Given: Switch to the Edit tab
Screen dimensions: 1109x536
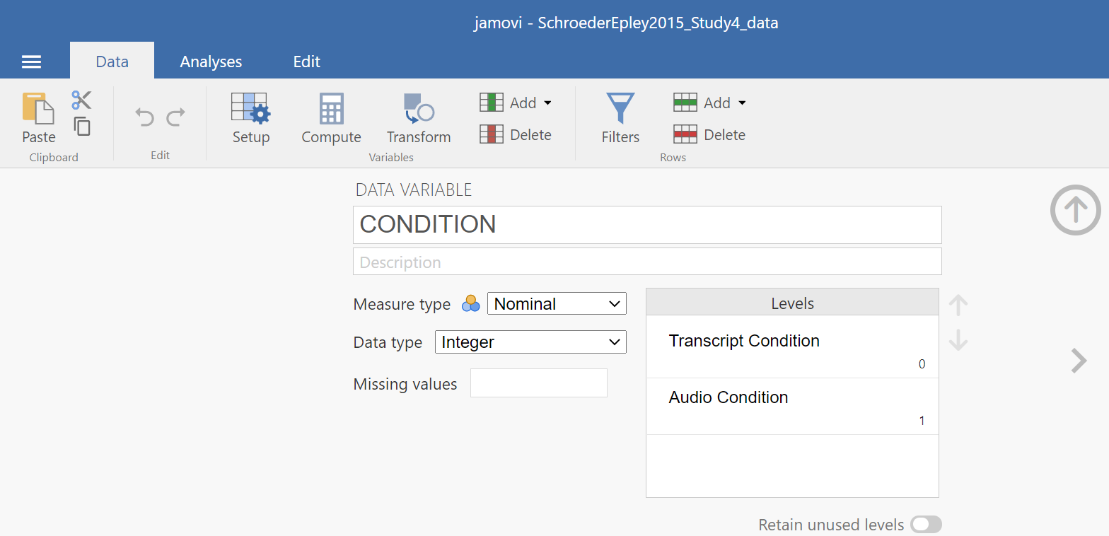Looking at the screenshot, I should pyautogui.click(x=306, y=62).
